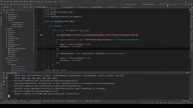Open the Navigate menu
The height and width of the screenshot is (108, 193).
pos(16,1)
